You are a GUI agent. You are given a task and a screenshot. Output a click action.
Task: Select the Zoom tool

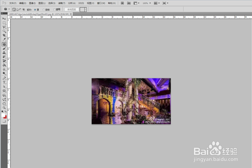(4, 108)
